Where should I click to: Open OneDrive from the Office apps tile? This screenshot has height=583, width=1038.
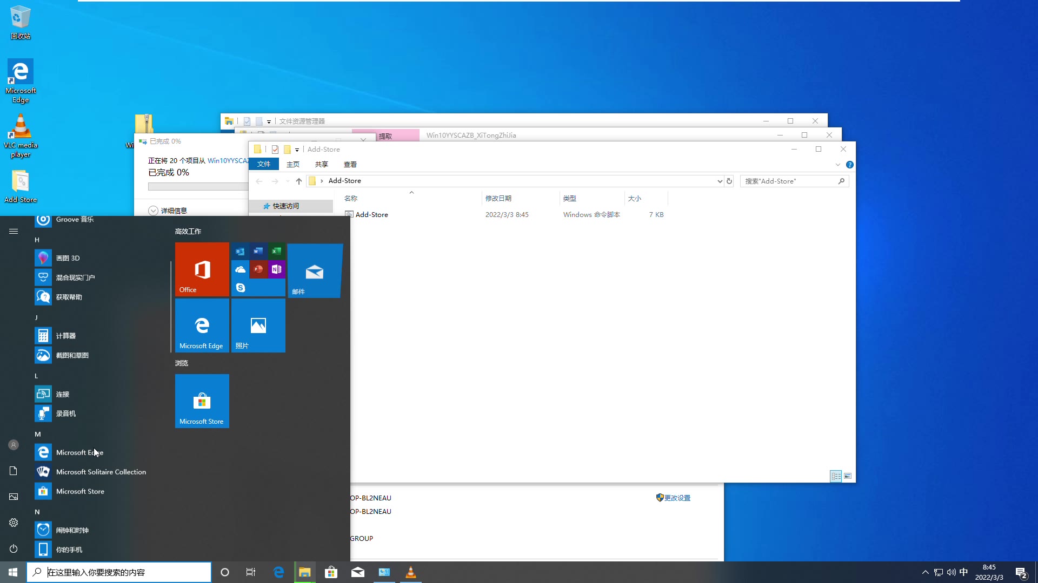(x=240, y=269)
